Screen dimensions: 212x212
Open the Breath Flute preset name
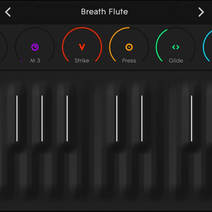(x=105, y=12)
